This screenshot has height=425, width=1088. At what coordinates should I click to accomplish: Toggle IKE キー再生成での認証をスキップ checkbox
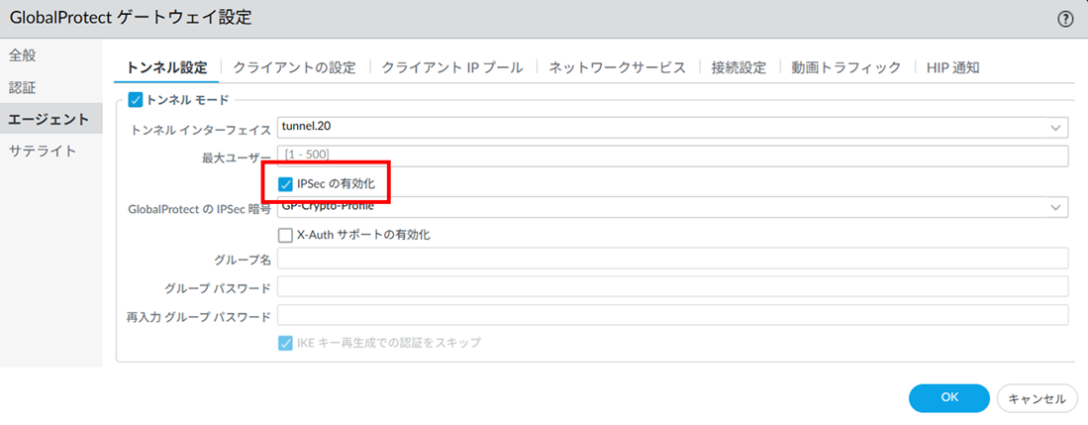pyautogui.click(x=284, y=343)
